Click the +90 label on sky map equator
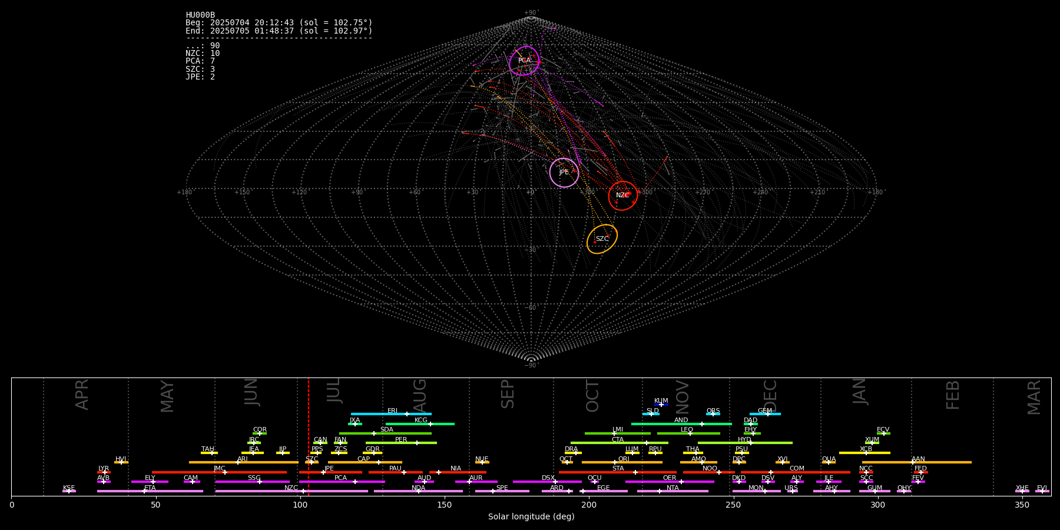The height and width of the screenshot is (530, 1060). [357, 193]
